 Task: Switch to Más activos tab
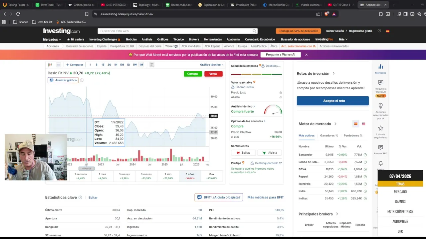click(307, 135)
